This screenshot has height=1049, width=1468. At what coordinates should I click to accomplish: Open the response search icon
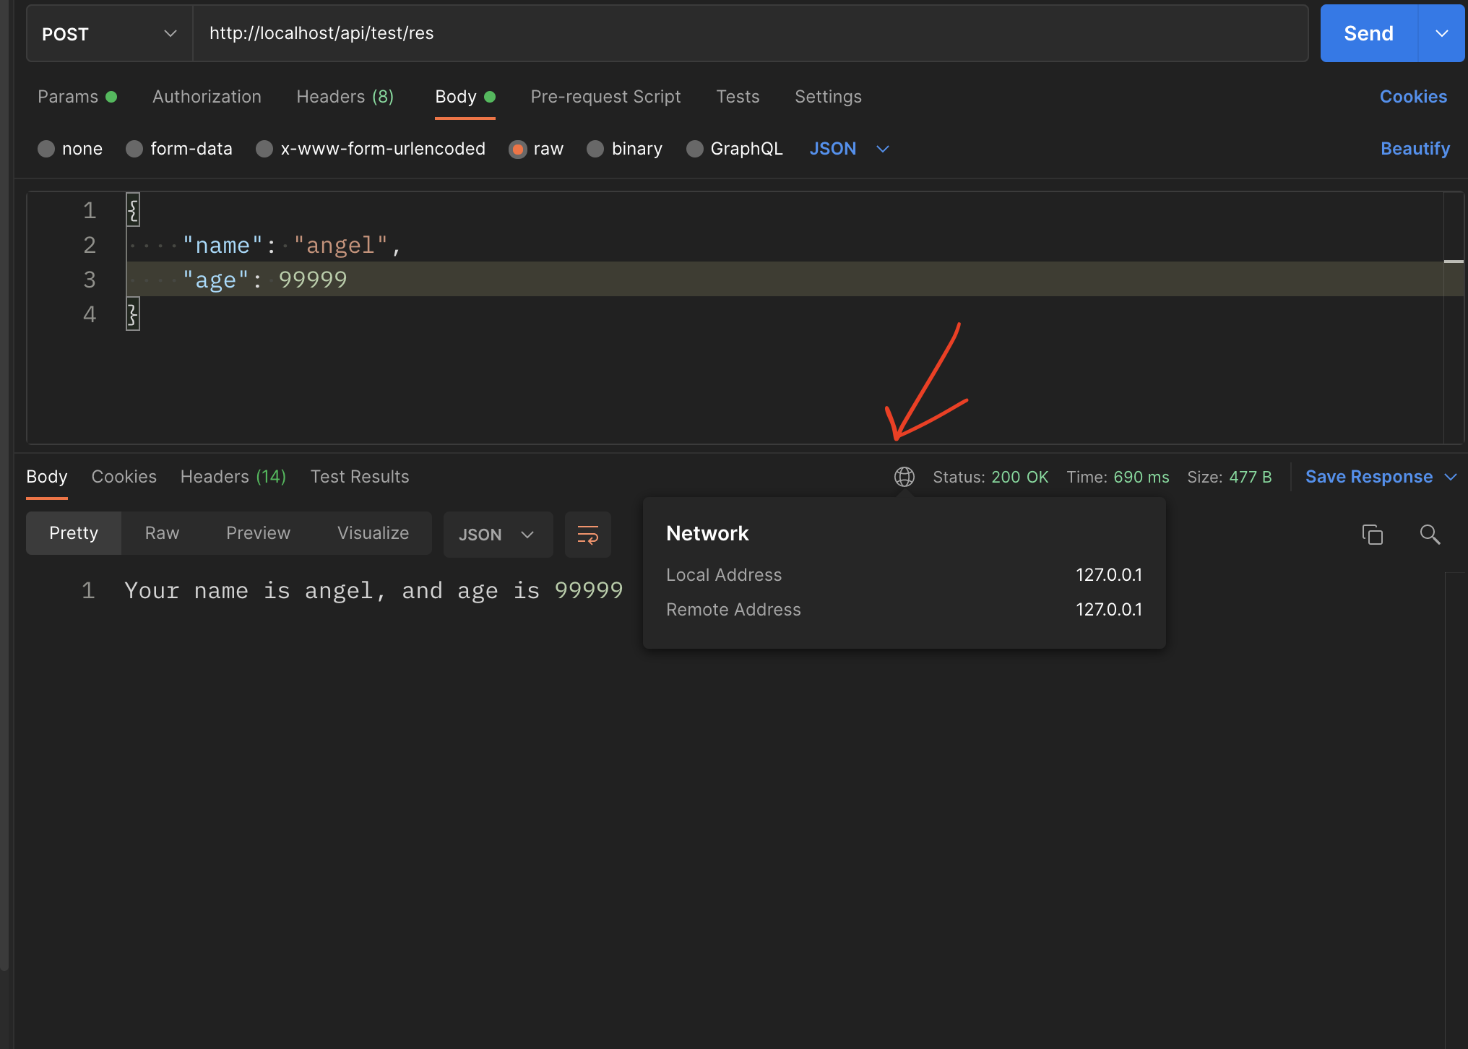(x=1430, y=535)
